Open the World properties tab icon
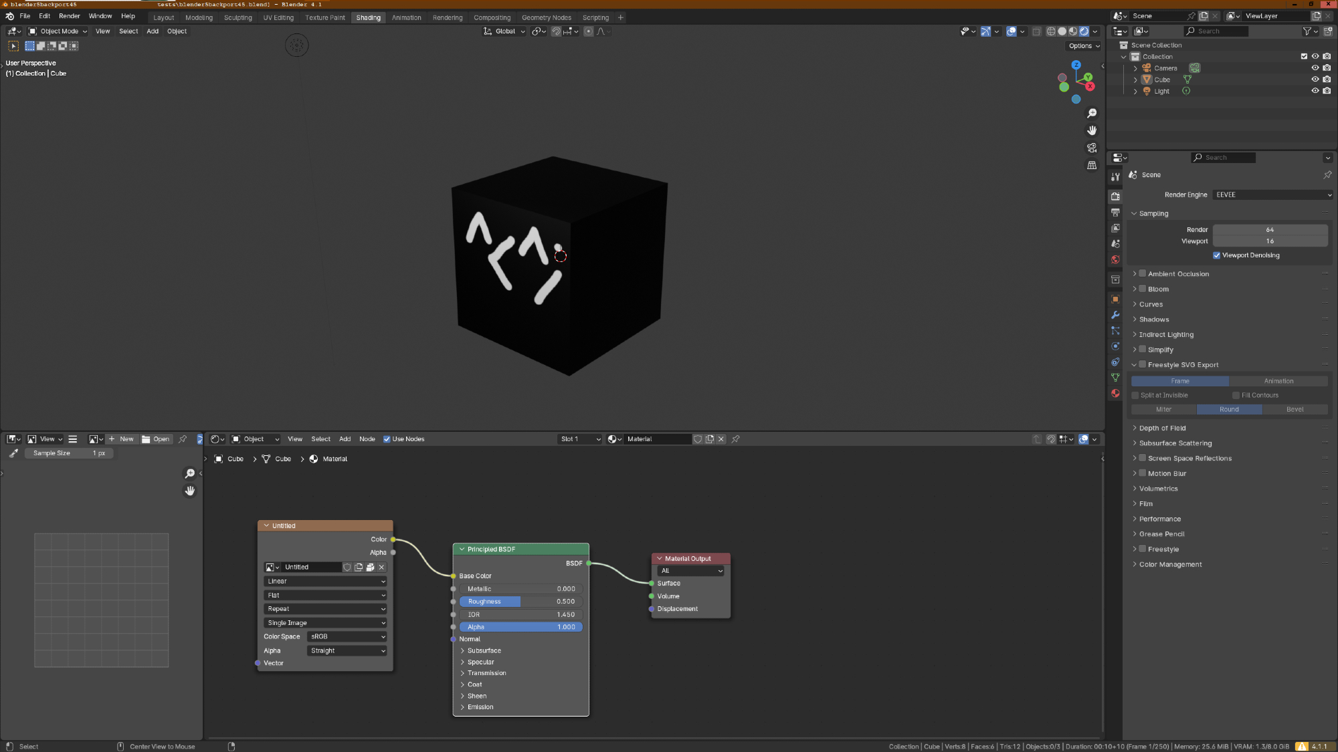1338x752 pixels. point(1115,260)
